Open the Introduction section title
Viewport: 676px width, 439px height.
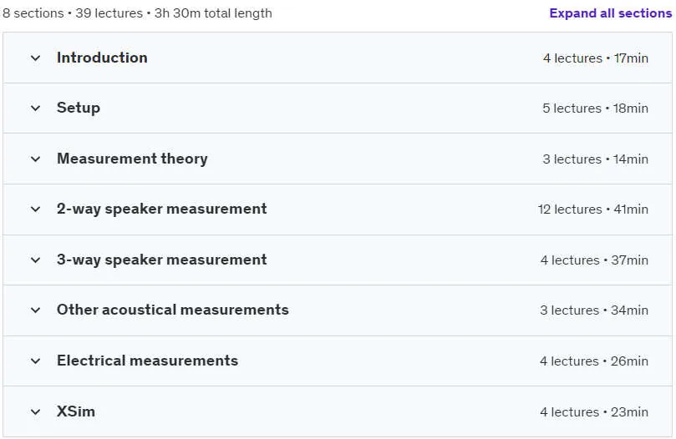102,58
